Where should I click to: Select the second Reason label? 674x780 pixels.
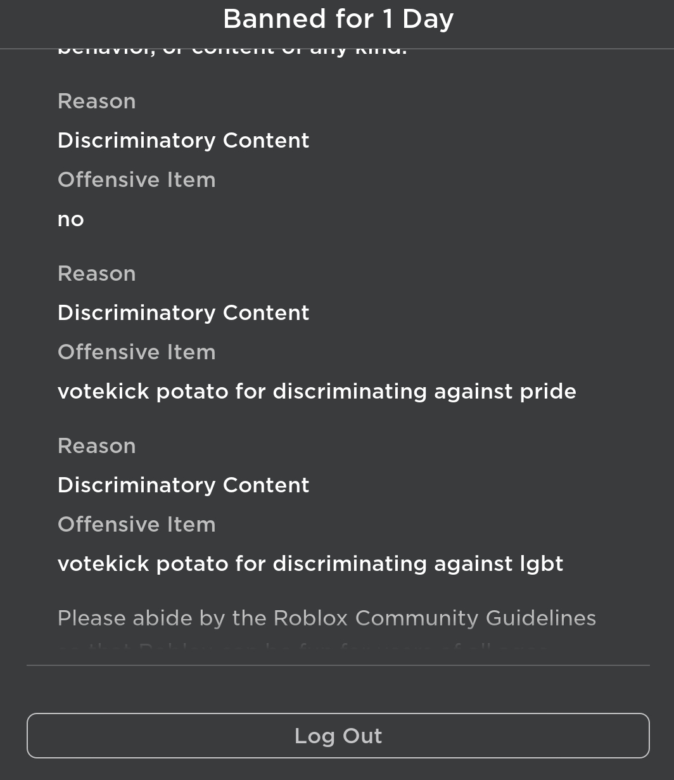(96, 274)
